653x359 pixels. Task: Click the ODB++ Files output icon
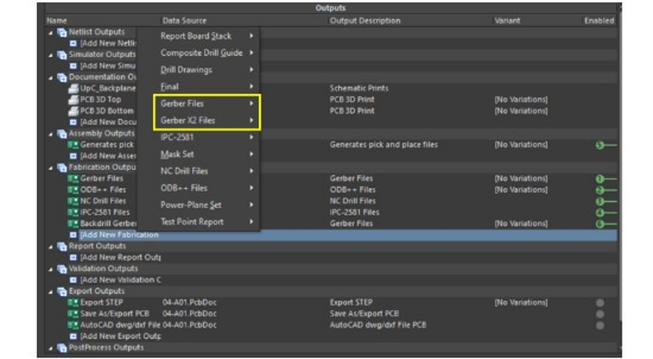[73, 190]
